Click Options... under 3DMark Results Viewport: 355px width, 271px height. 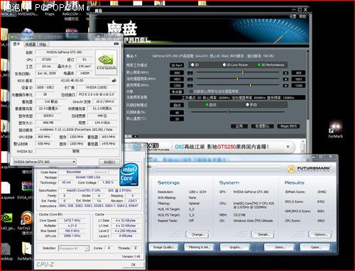coord(321,235)
